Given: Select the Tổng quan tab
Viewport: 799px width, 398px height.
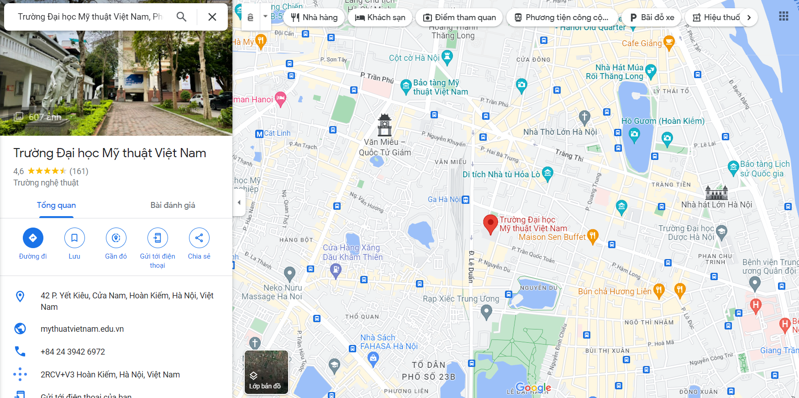Looking at the screenshot, I should click(56, 205).
